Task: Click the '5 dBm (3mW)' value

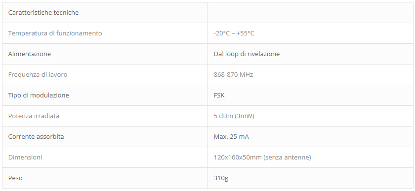Action: click(234, 116)
